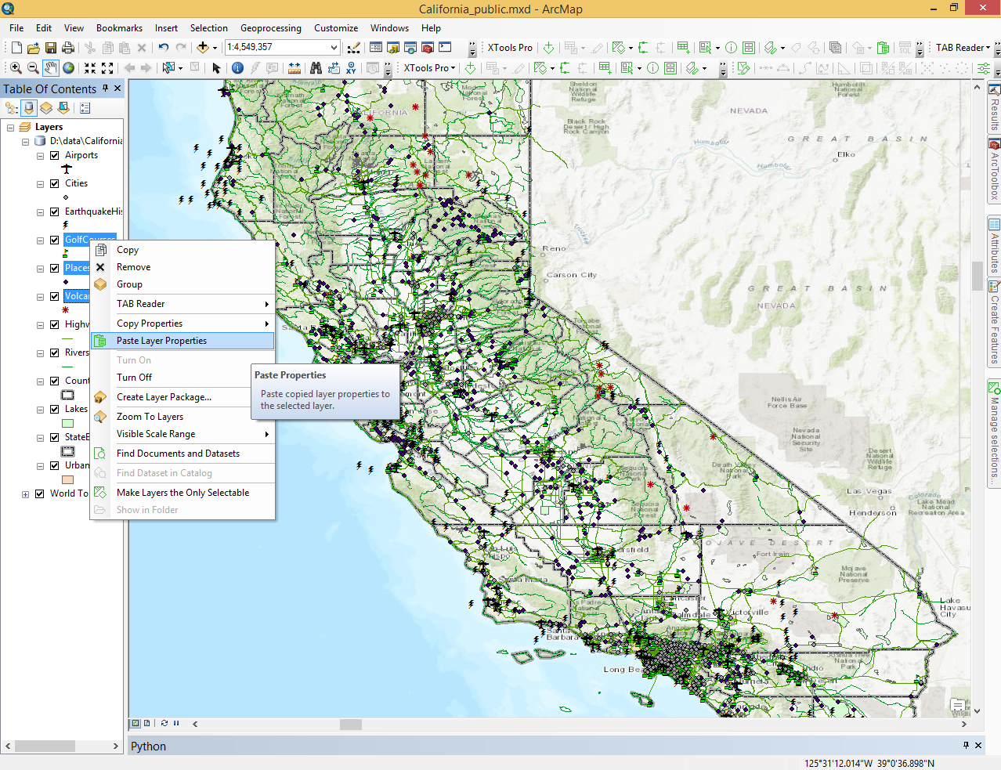Click the Fixed Zoom In icon

(90, 68)
